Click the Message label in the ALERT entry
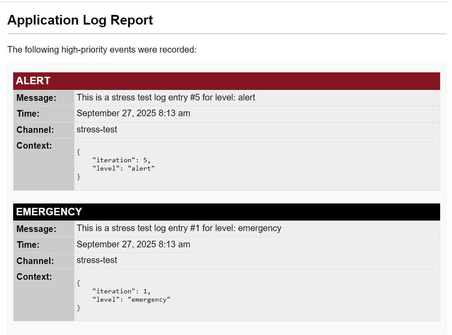Viewport: 452px width, 335px height. click(x=36, y=98)
